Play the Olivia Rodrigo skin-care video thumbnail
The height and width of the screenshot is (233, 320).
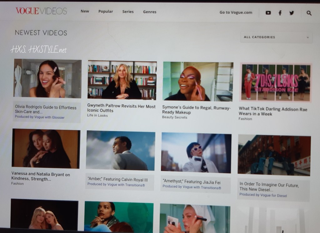[x=47, y=78]
